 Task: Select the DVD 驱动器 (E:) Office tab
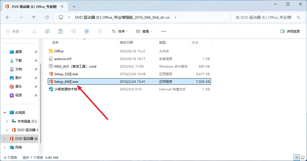[35, 7]
